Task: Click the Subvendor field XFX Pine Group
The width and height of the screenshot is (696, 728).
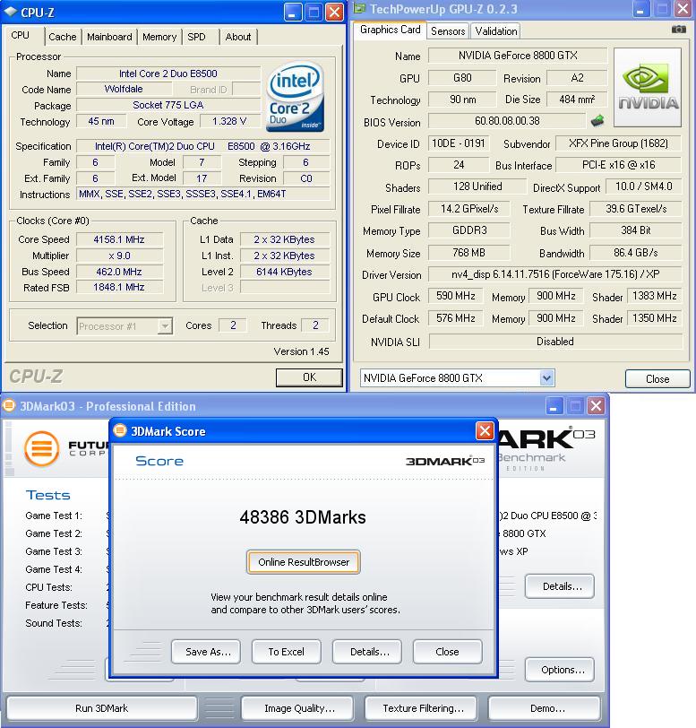Action: coord(618,143)
